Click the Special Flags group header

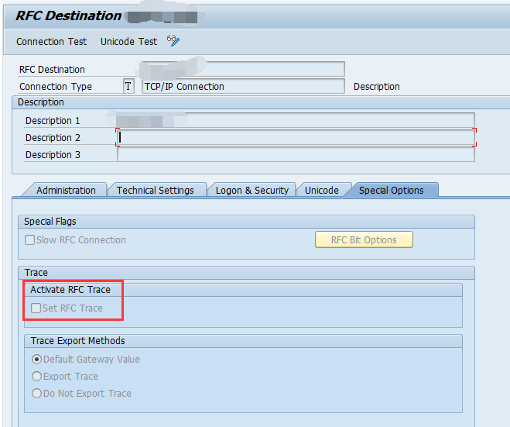(246, 222)
